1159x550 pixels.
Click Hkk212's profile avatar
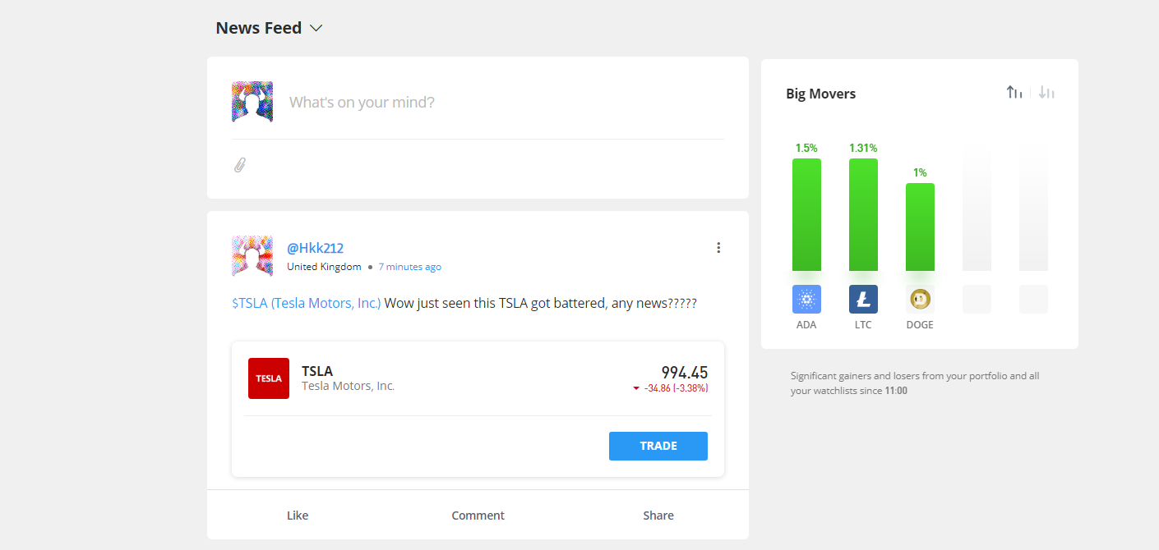[x=252, y=256]
